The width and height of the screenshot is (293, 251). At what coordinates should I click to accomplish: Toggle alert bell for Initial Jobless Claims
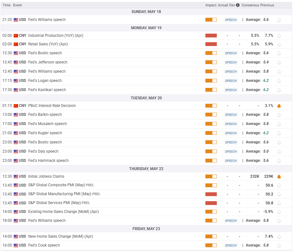point(279,177)
